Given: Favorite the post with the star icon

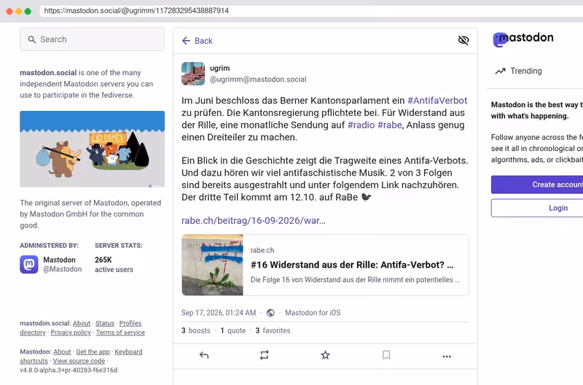Looking at the screenshot, I should (325, 355).
